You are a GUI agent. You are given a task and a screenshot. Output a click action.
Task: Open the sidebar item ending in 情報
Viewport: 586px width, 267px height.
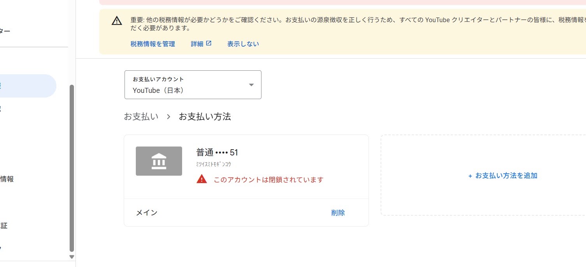7,179
